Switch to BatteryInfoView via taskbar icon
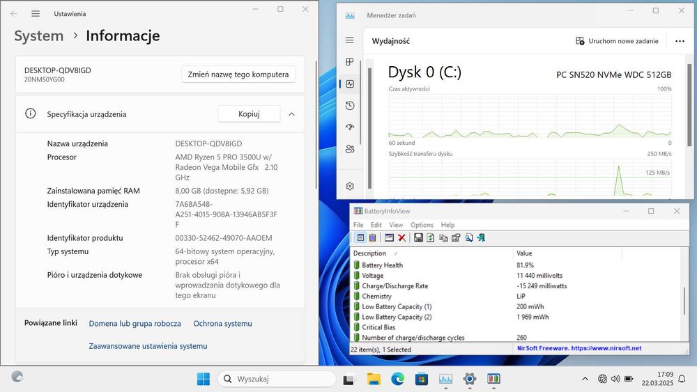The width and height of the screenshot is (697, 392). (x=493, y=379)
